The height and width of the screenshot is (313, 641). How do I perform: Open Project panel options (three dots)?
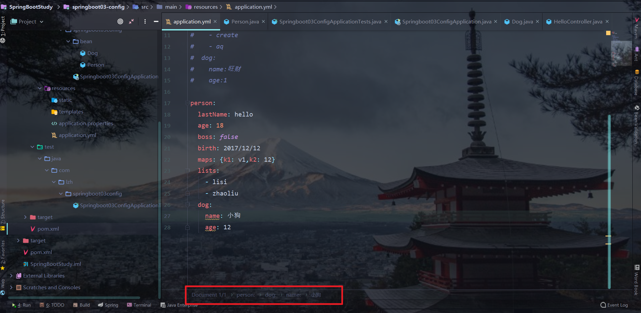[145, 21]
